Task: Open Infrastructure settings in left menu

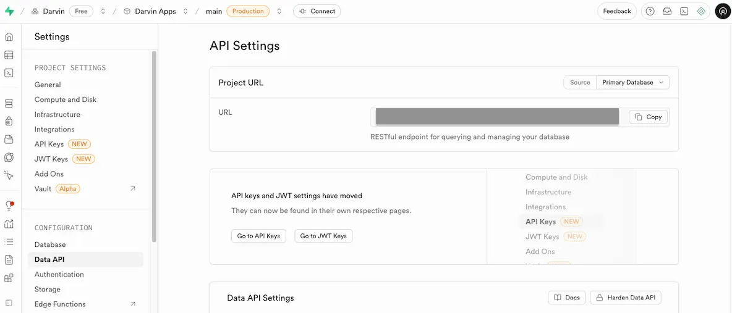Action: [57, 115]
